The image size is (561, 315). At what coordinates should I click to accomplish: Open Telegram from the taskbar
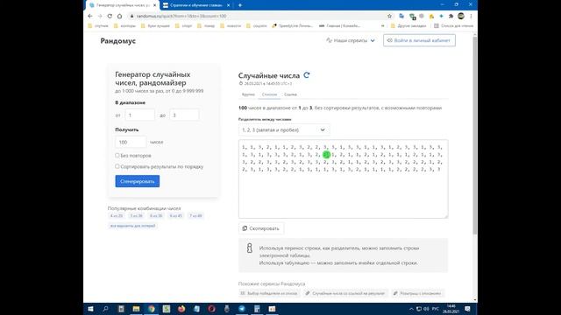pos(242,309)
